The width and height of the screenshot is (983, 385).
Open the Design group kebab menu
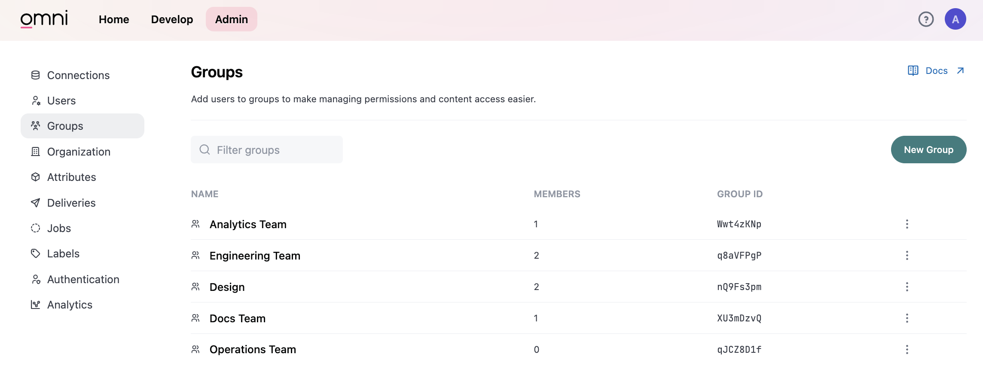tap(907, 287)
